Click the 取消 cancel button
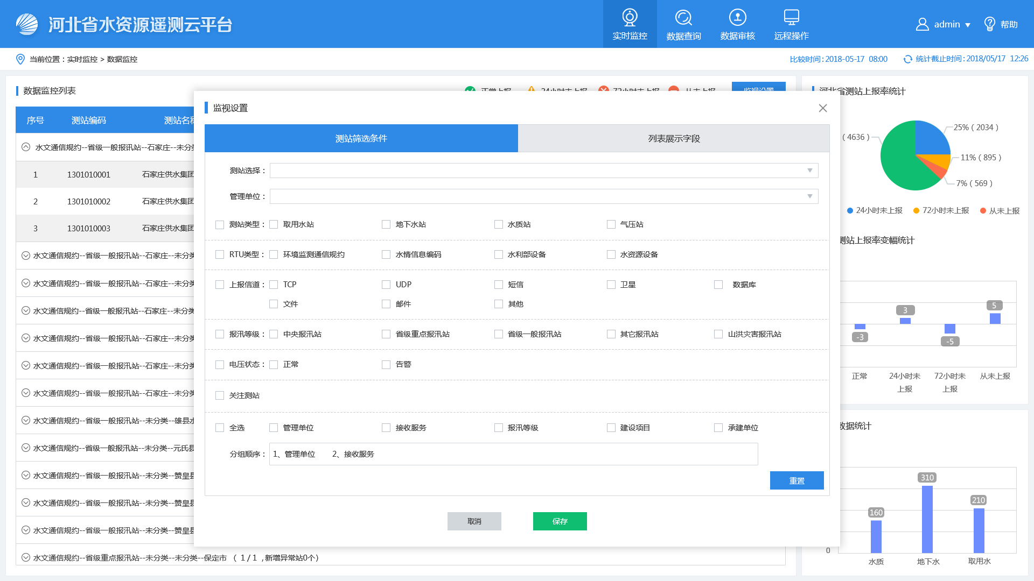 474,521
